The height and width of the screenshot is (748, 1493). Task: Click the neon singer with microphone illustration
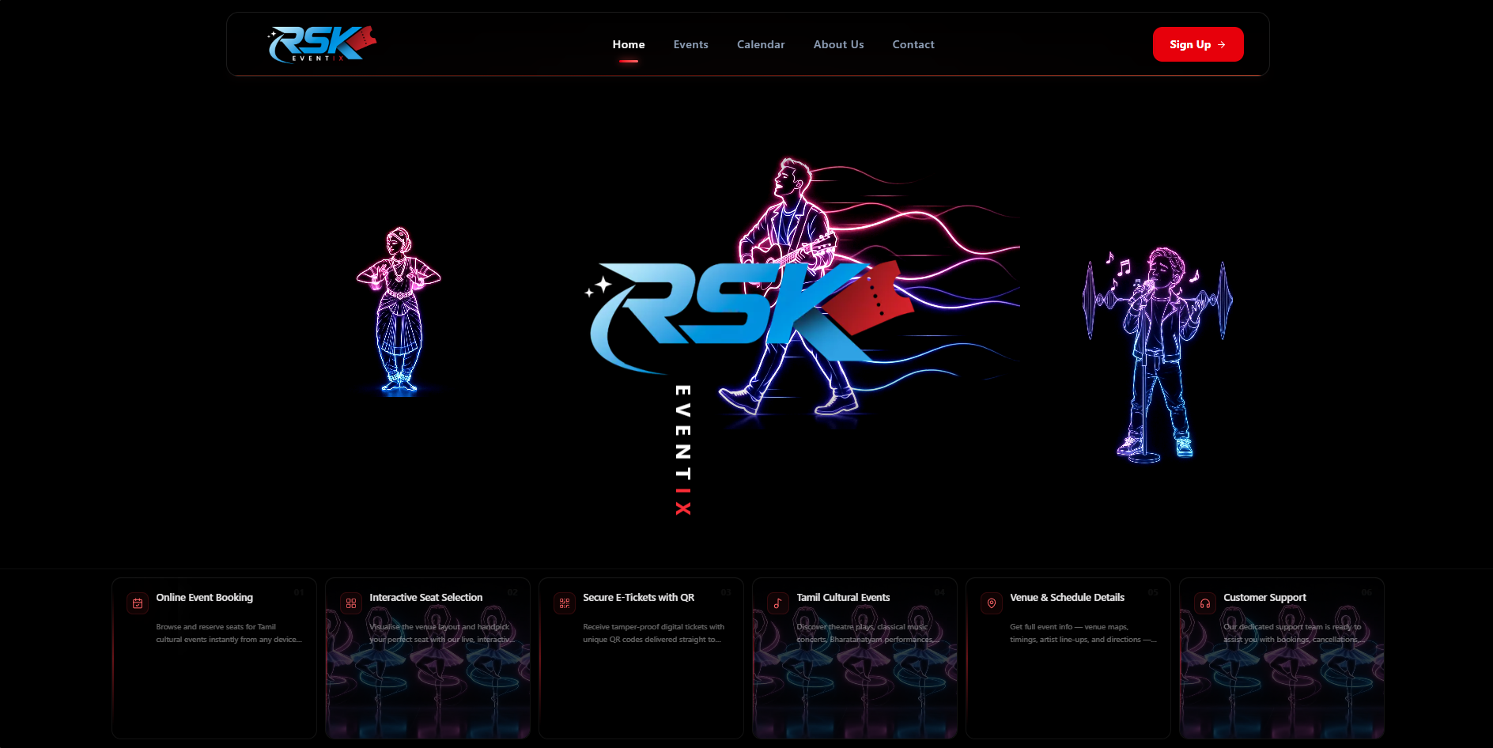point(1158,354)
